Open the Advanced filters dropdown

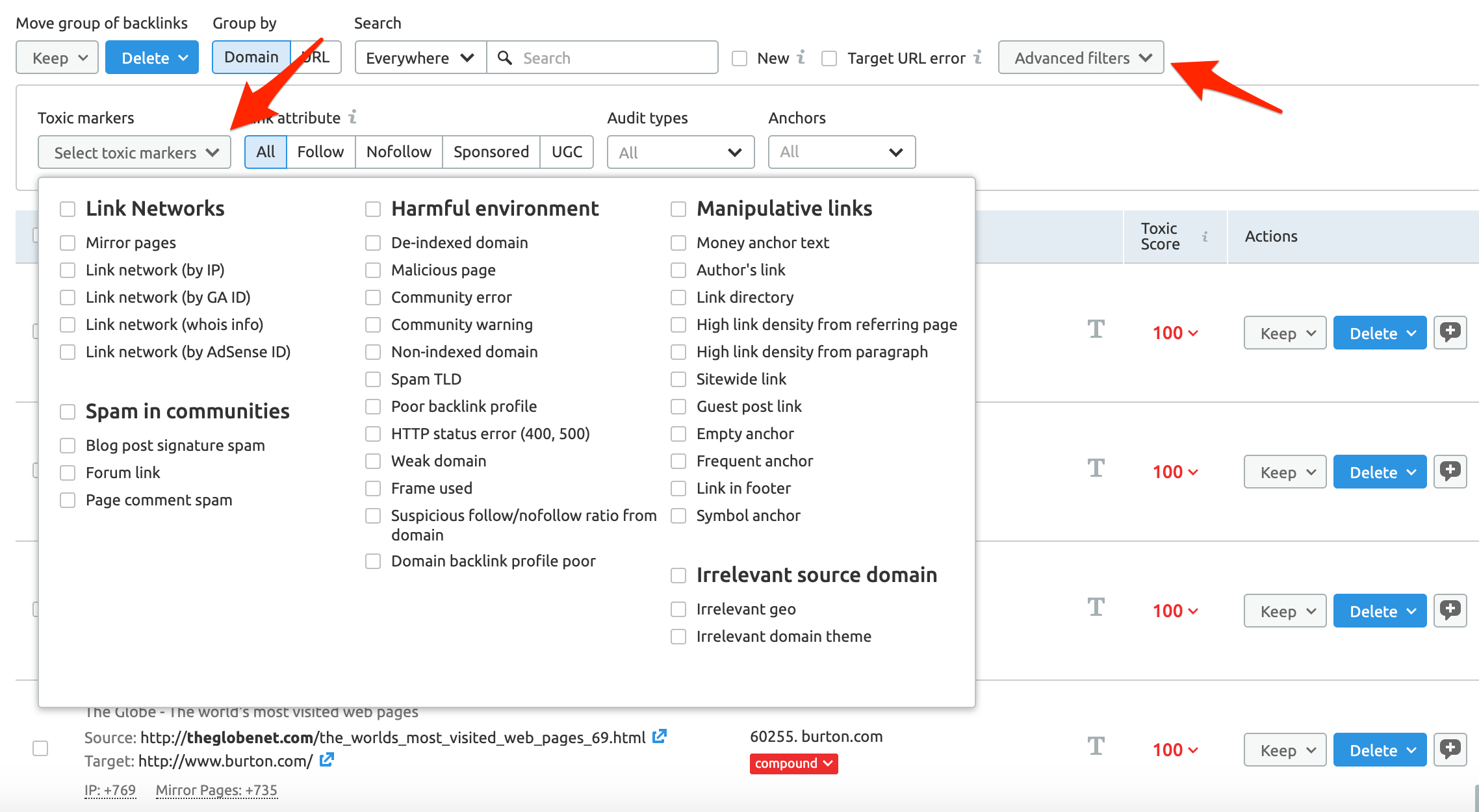(x=1081, y=57)
